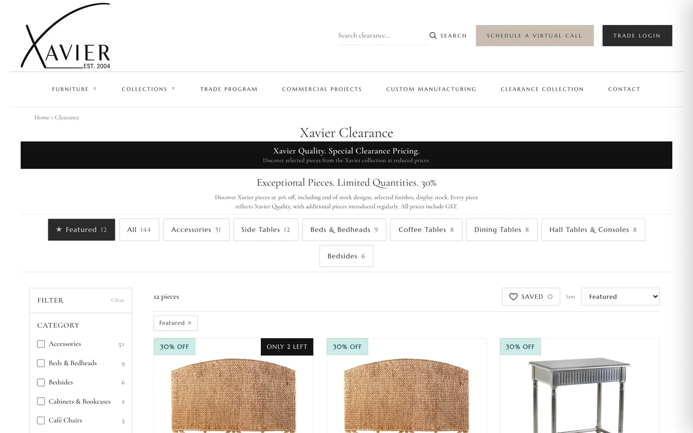Open Trade Program menu item
The image size is (693, 433).
pos(229,89)
